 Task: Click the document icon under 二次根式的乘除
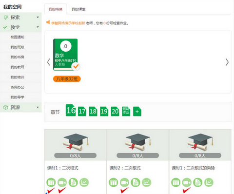[198, 182]
